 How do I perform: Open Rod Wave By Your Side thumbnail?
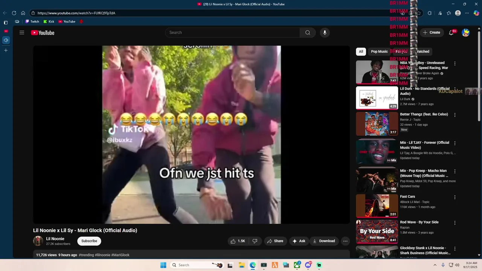[377, 231]
